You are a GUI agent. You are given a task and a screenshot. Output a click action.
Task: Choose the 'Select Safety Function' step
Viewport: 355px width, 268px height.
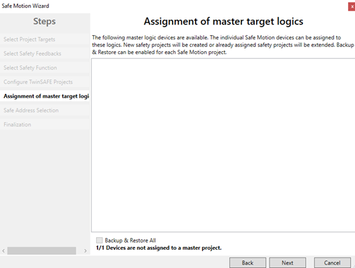(x=44, y=68)
